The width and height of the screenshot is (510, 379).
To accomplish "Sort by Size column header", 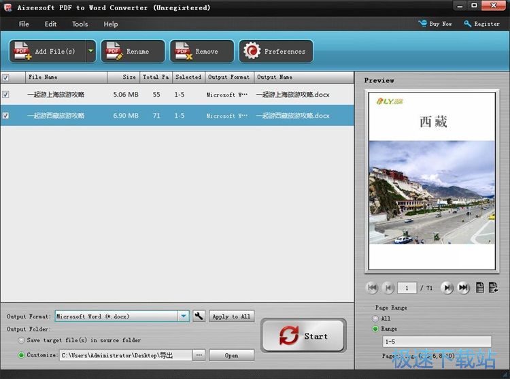I will 123,77.
